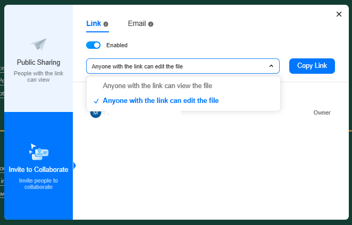
Task: Collapse the dropdown using its chevron arrow
Action: [x=271, y=66]
